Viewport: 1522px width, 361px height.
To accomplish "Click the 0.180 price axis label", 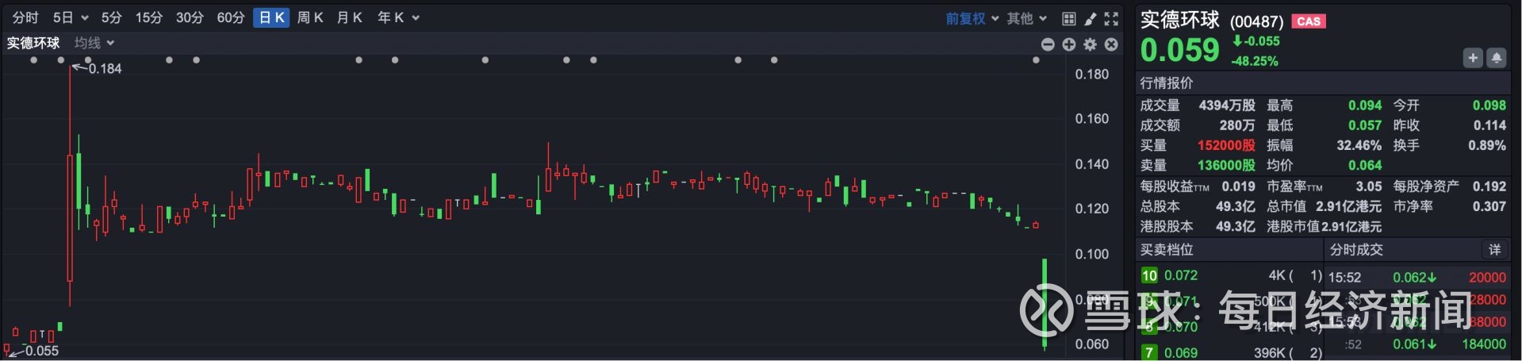I will pyautogui.click(x=1092, y=75).
